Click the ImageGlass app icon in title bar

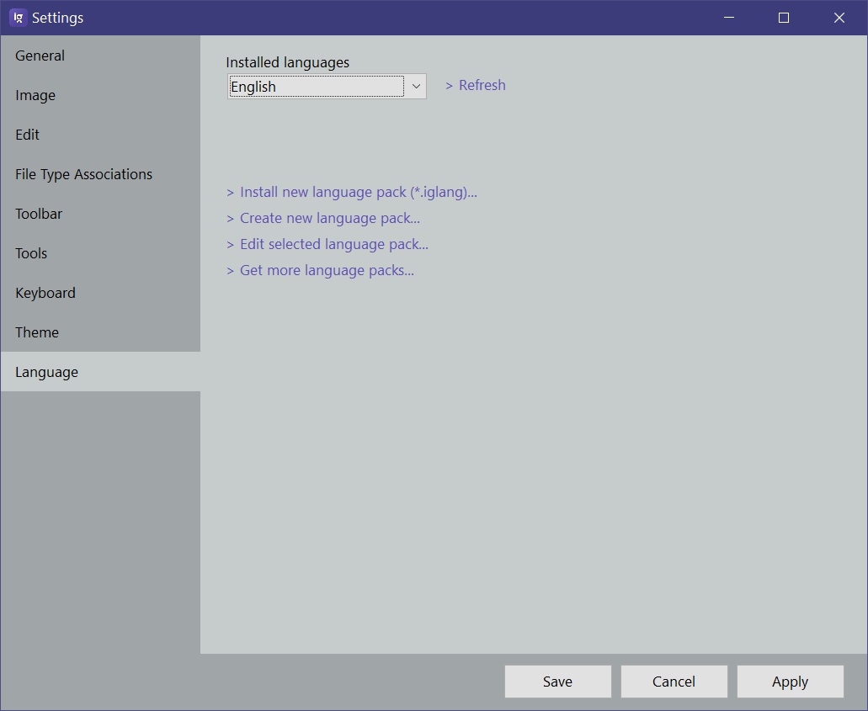pos(19,18)
